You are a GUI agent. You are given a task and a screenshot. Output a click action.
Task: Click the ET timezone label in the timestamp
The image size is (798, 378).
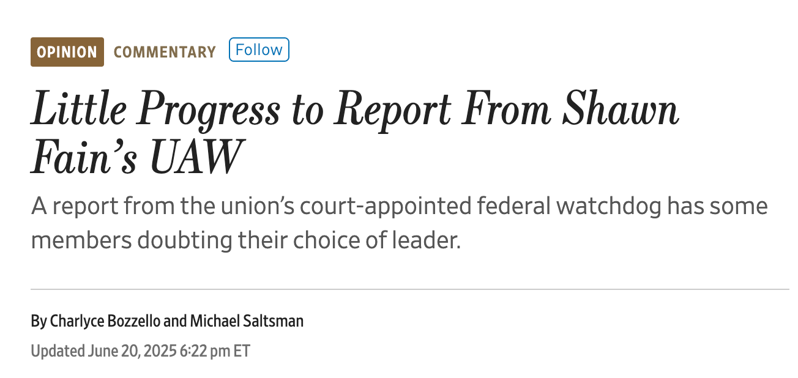tap(240, 350)
